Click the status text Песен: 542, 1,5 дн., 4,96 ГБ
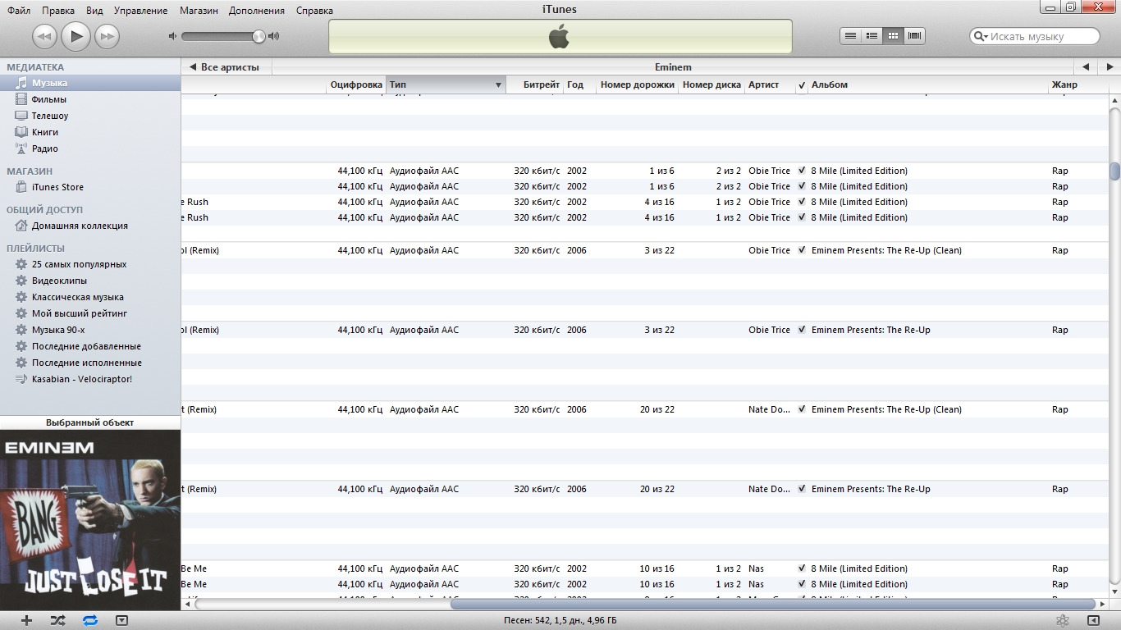The image size is (1121, 630). tap(560, 621)
